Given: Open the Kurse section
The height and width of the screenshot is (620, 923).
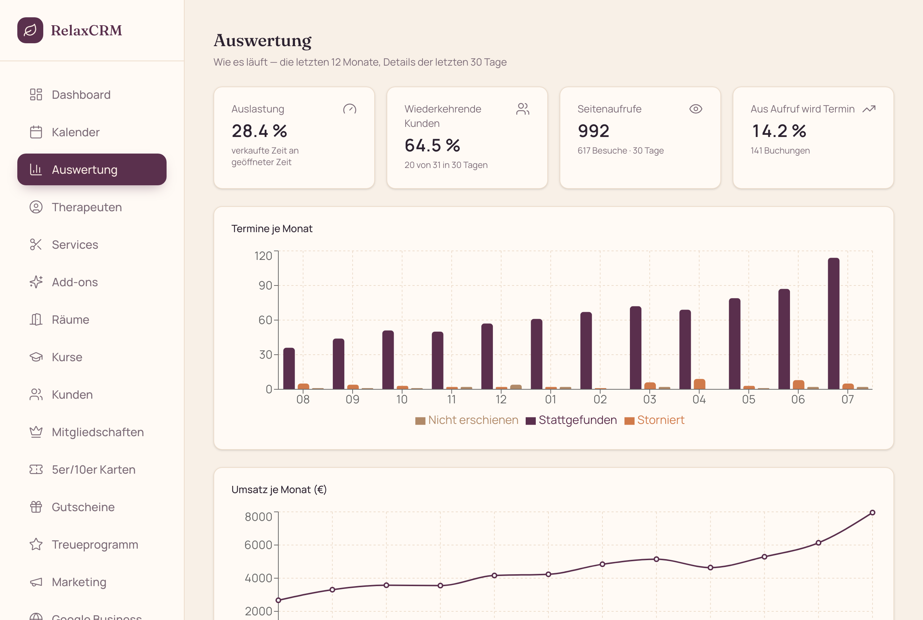Looking at the screenshot, I should pyautogui.click(x=92, y=356).
